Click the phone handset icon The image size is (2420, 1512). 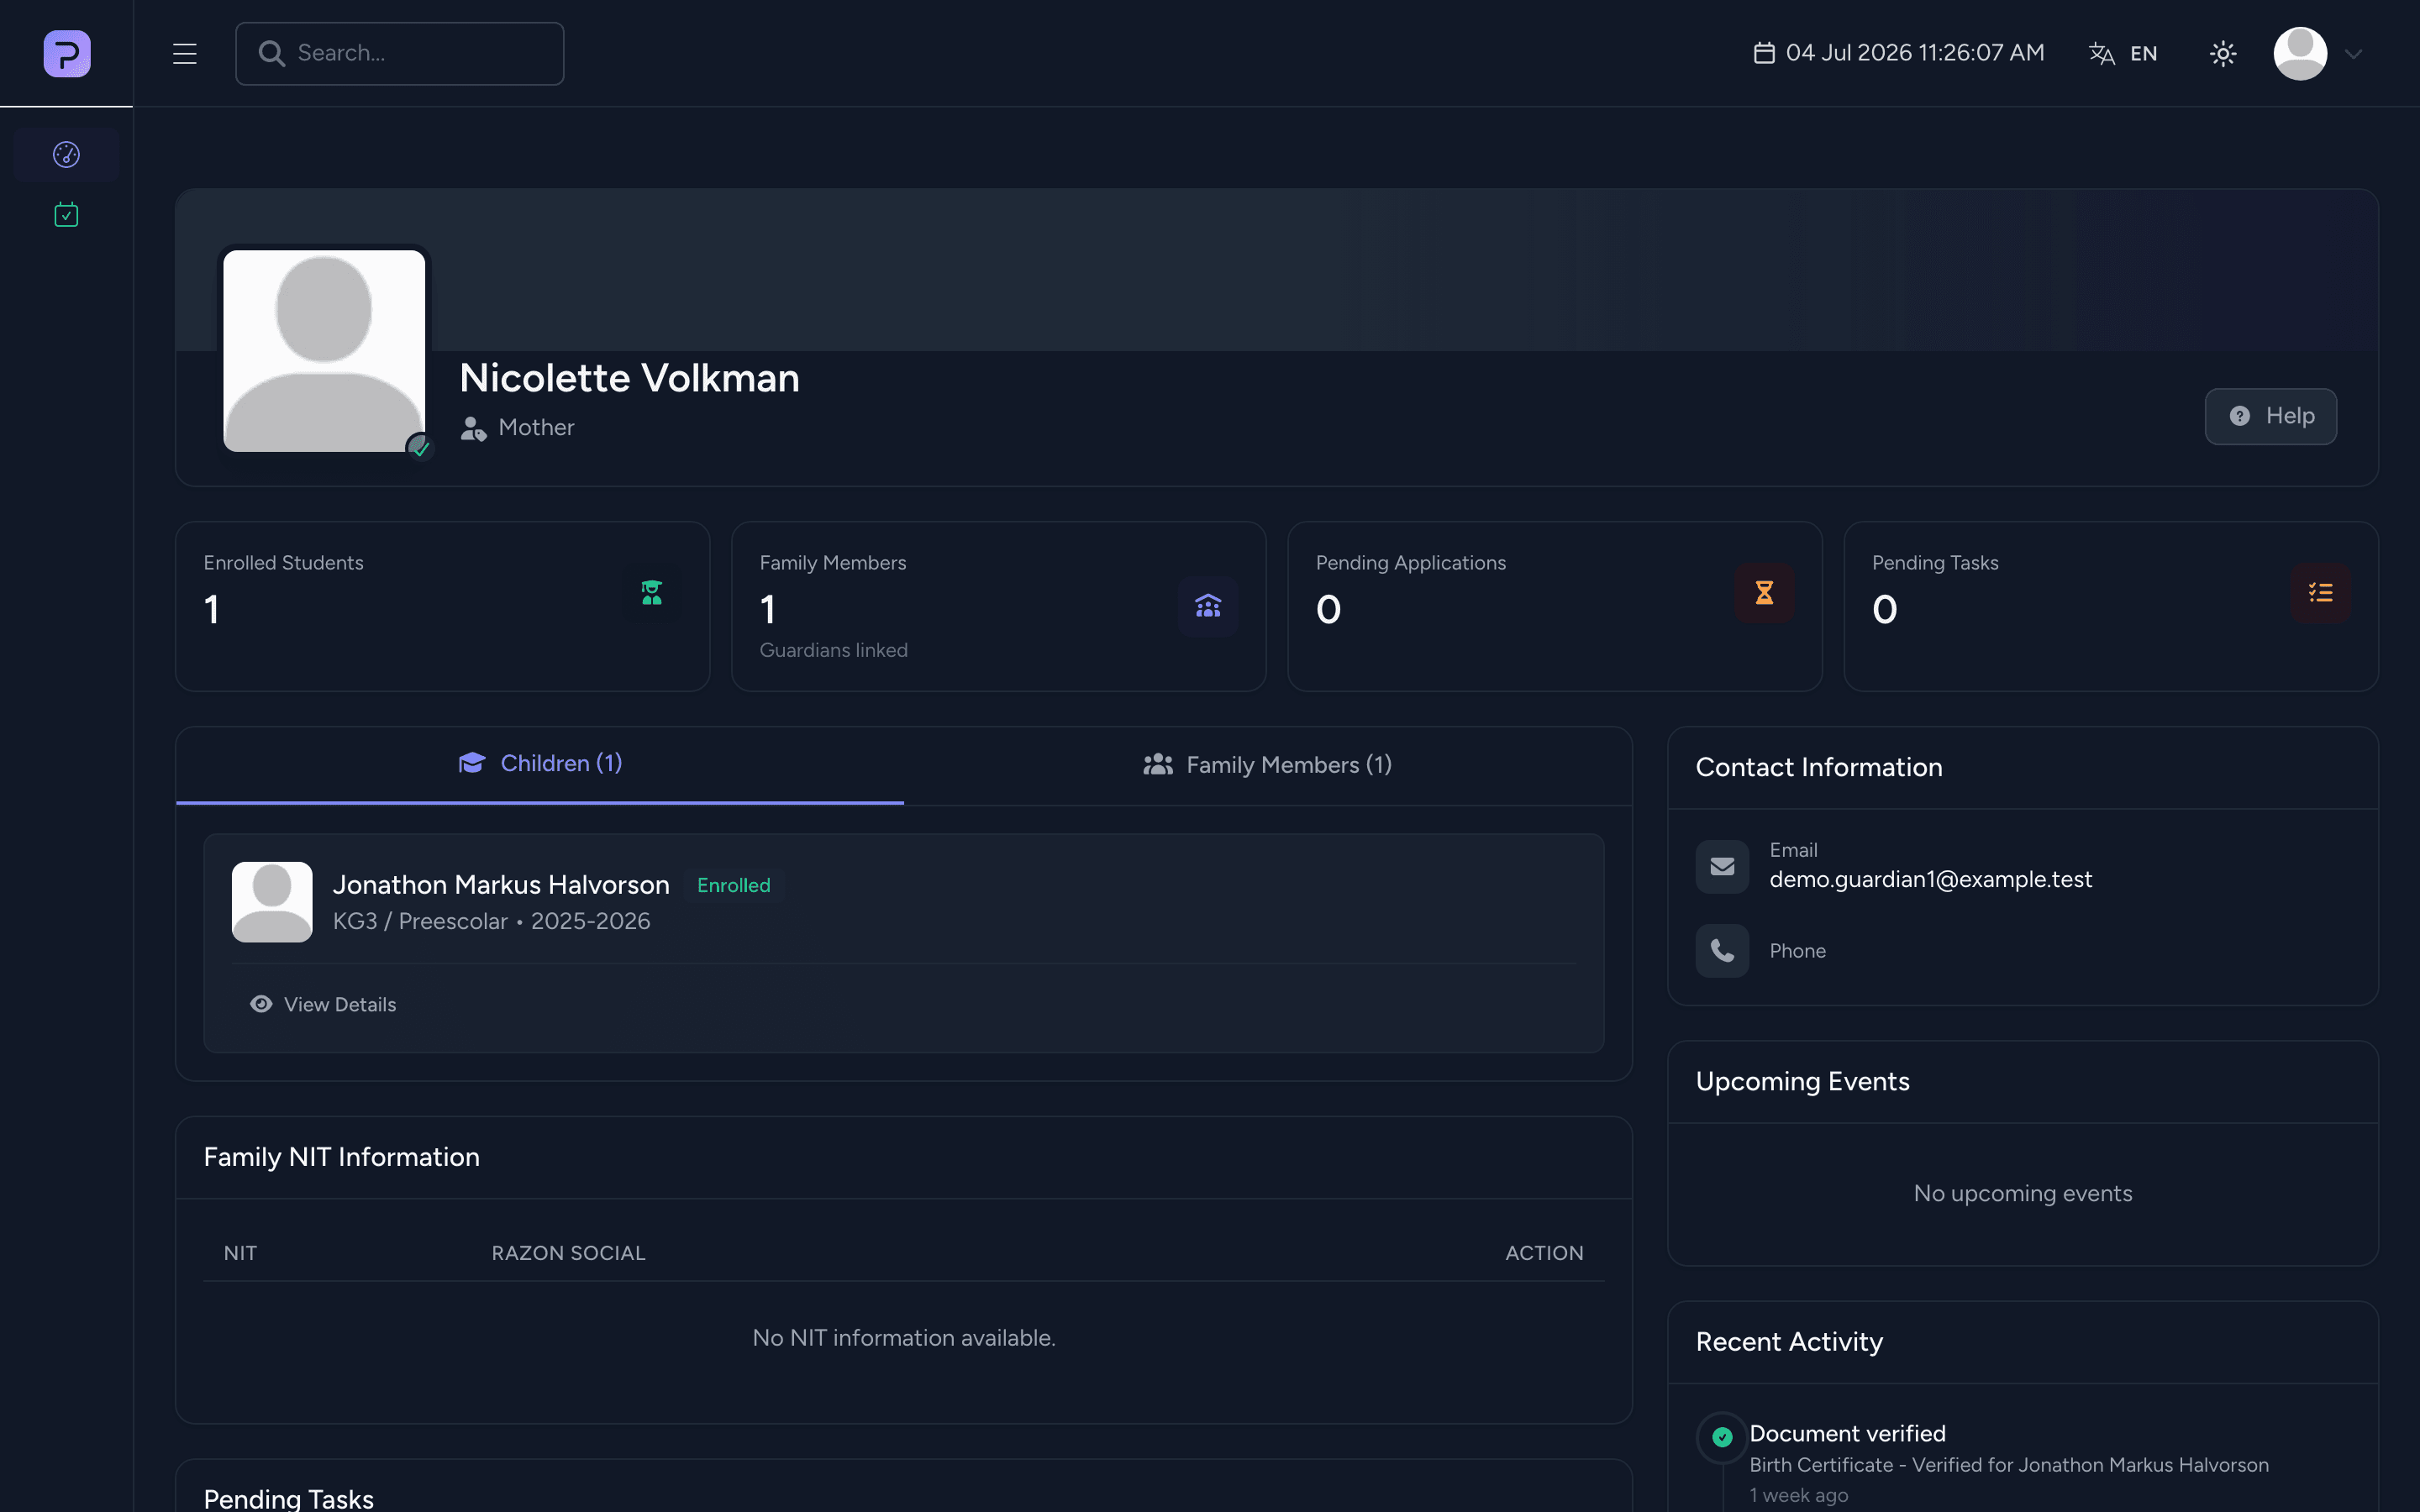(x=1722, y=951)
